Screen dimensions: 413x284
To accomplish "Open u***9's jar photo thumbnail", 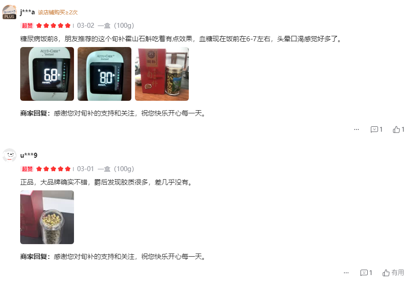I will [x=47, y=217].
